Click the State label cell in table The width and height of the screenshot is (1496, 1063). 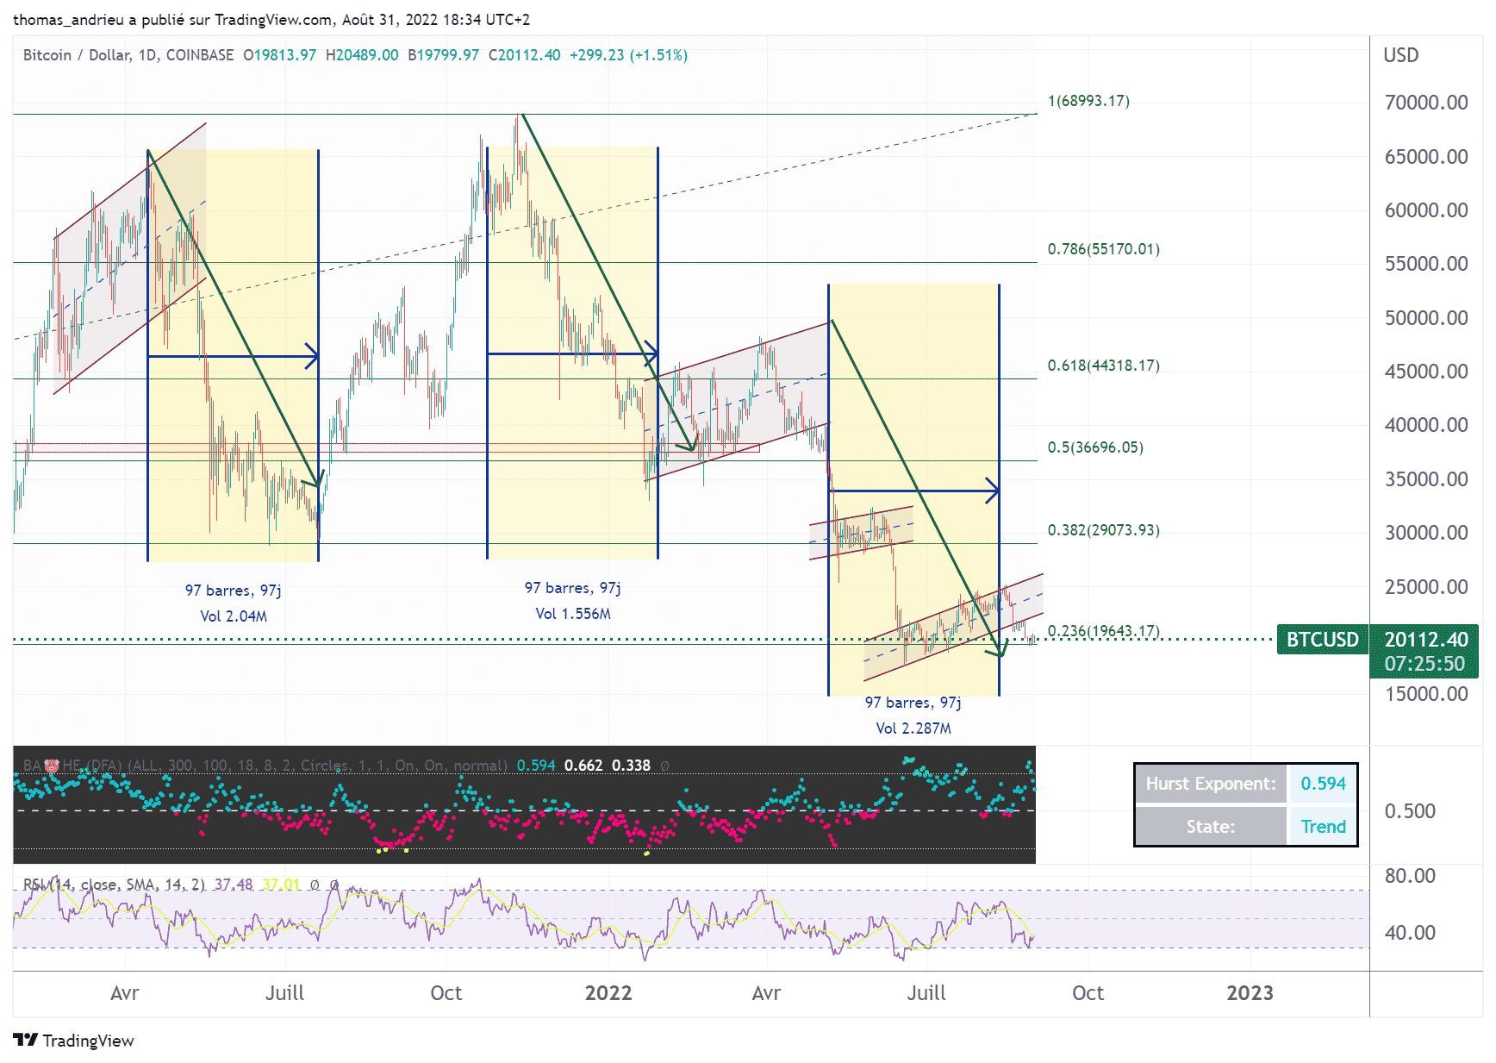pyautogui.click(x=1211, y=827)
